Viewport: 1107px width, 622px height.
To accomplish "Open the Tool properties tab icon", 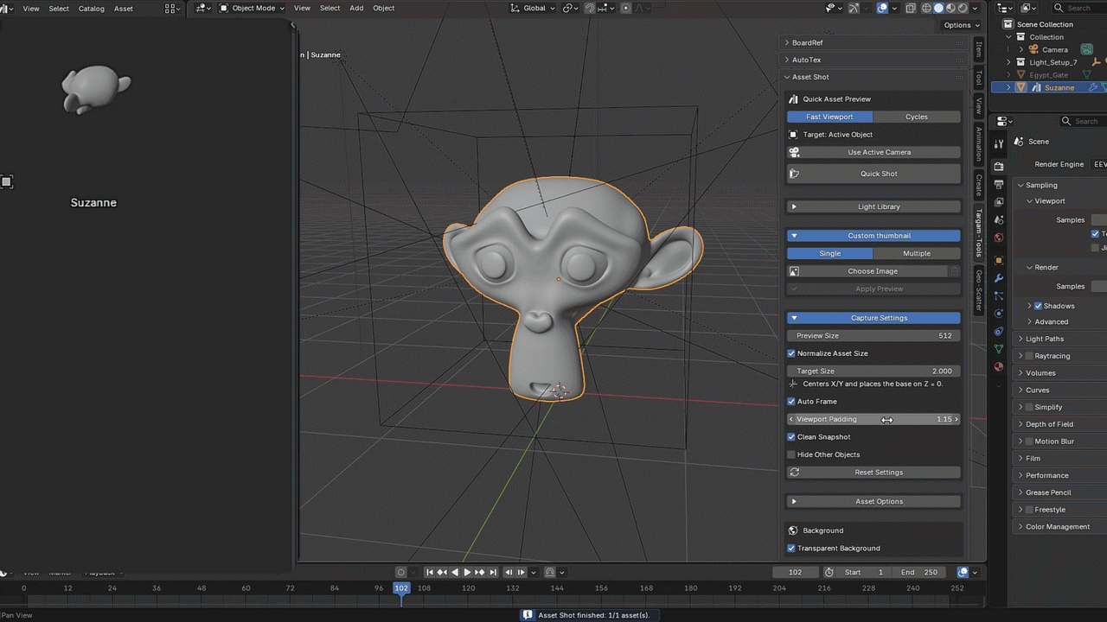I will 999,143.
